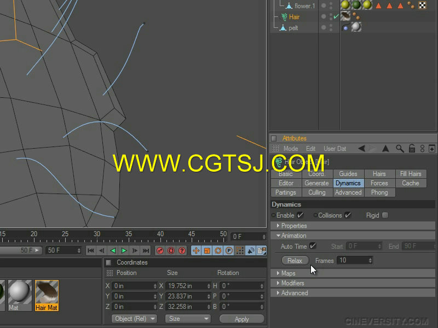Image resolution: width=438 pixels, height=328 pixels.
Task: Open the Cache tab
Action: [411, 183]
